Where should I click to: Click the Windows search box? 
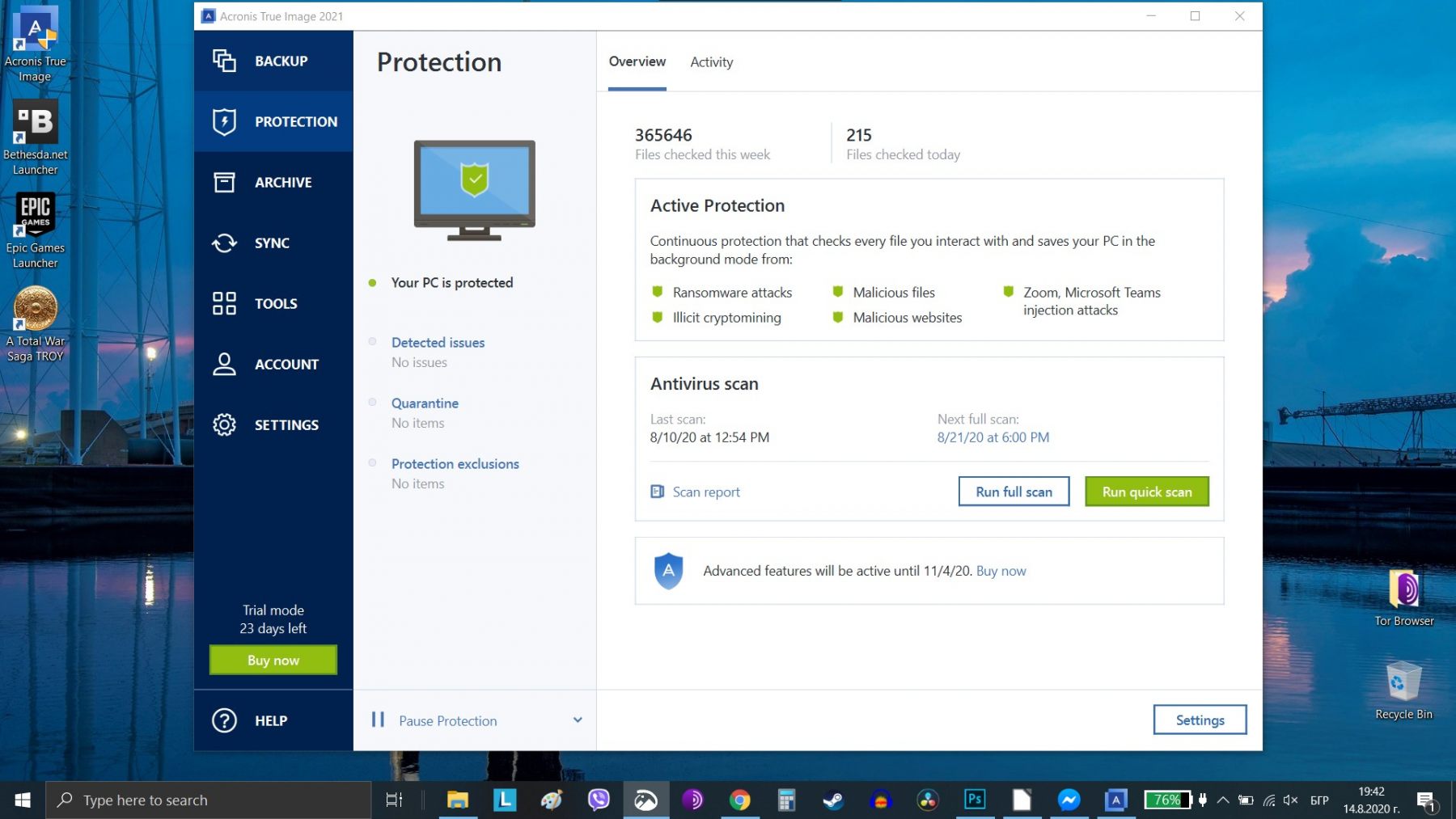[x=208, y=800]
